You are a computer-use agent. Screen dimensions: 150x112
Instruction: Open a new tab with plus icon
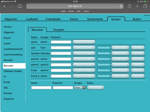[137, 6]
